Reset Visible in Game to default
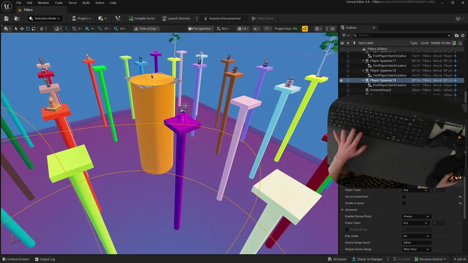The image size is (468, 263). click(460, 203)
